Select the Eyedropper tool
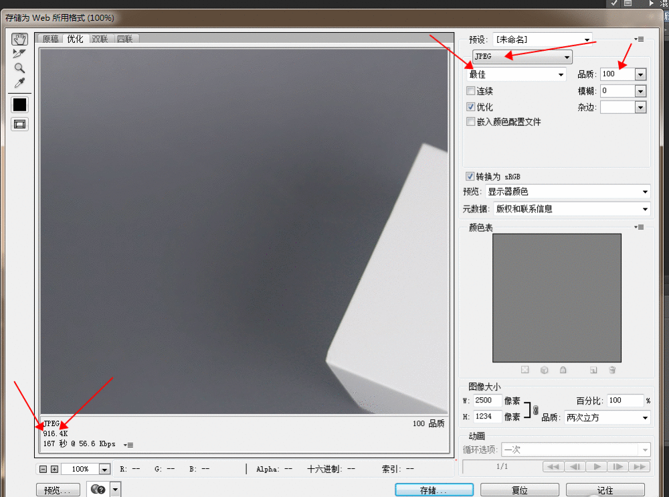669x497 pixels. pos(19,83)
